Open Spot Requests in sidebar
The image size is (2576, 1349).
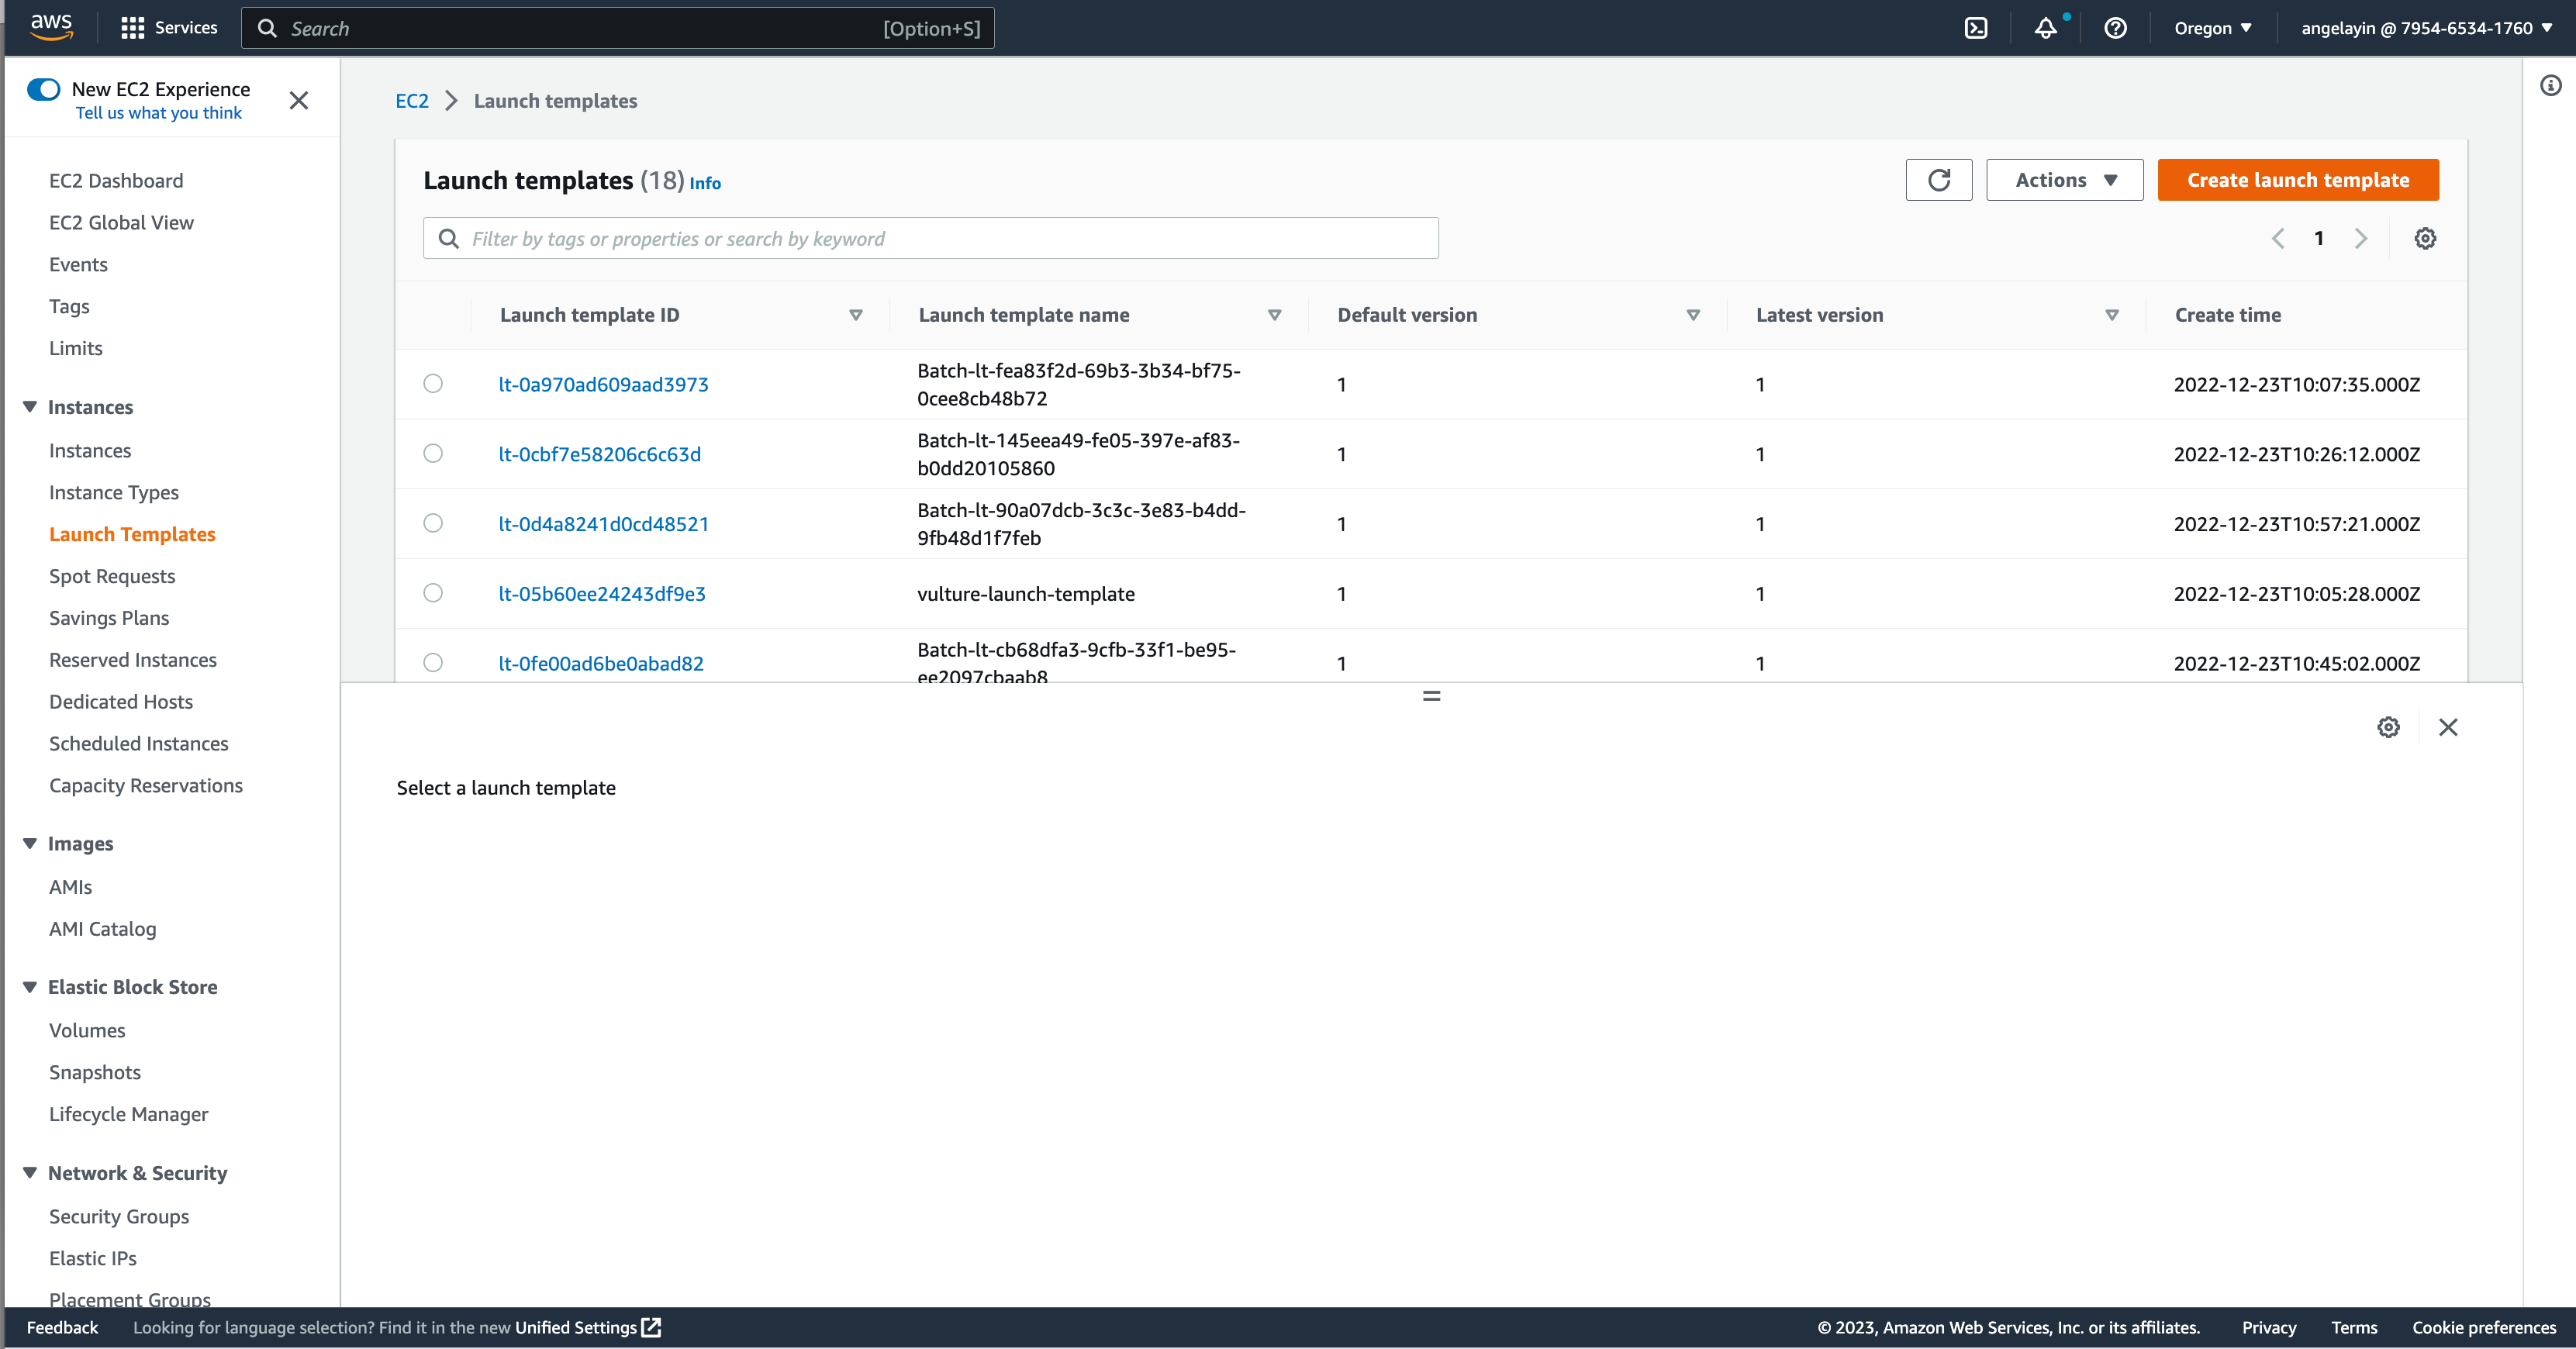coord(112,576)
